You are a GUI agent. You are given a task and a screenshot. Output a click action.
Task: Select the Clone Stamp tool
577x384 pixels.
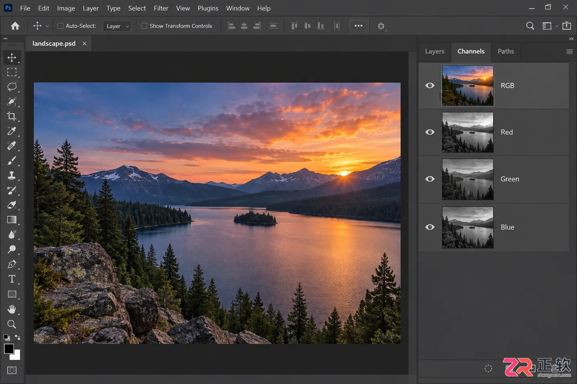(x=12, y=176)
